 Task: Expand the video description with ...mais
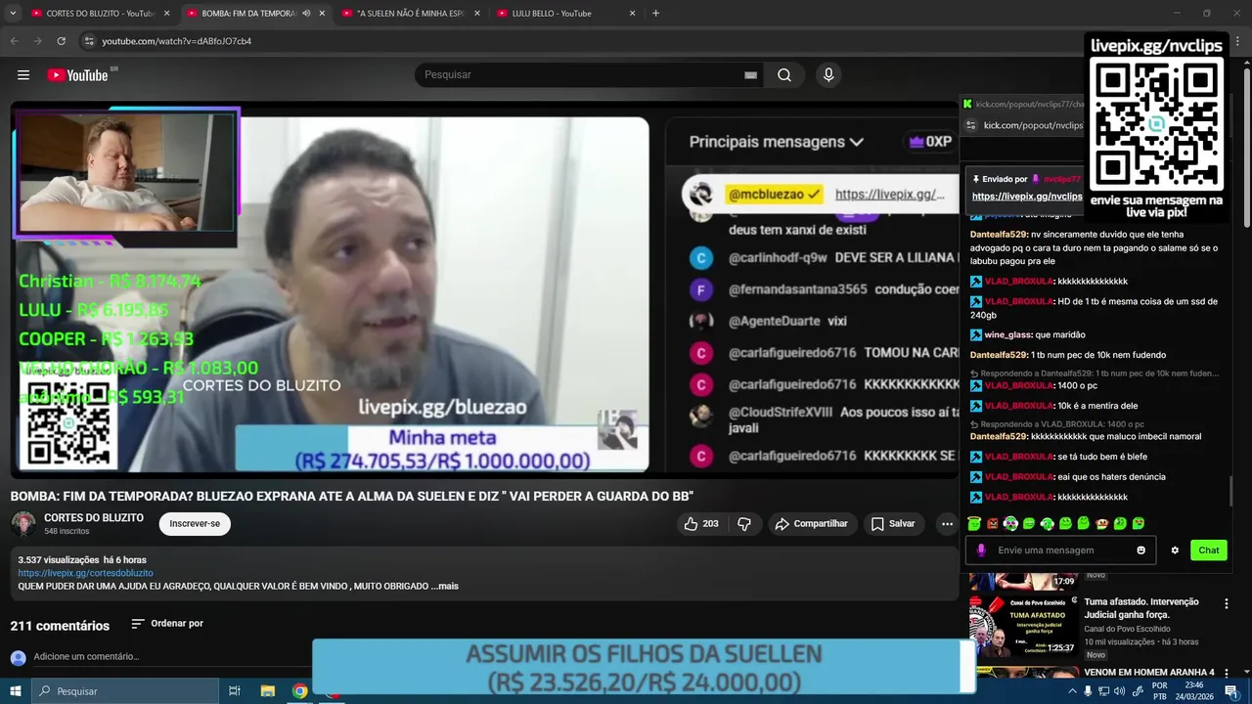coord(445,587)
